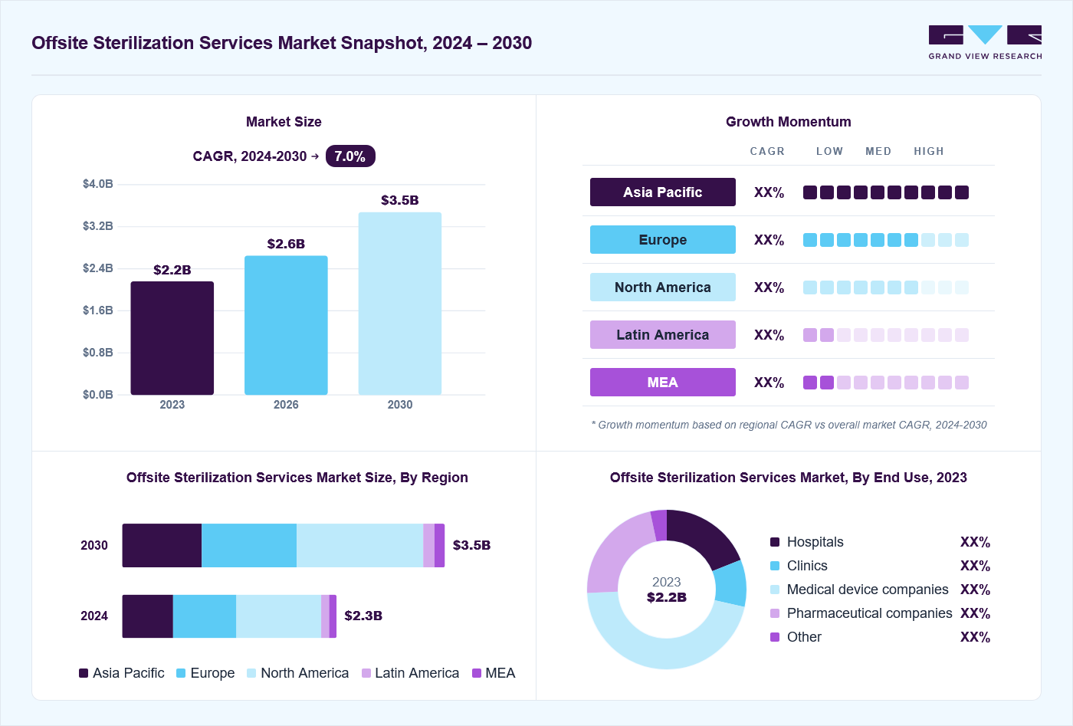Click the Europe momentum indicator squares
Viewport: 1073px width, 726px height.
pyautogui.click(x=886, y=240)
